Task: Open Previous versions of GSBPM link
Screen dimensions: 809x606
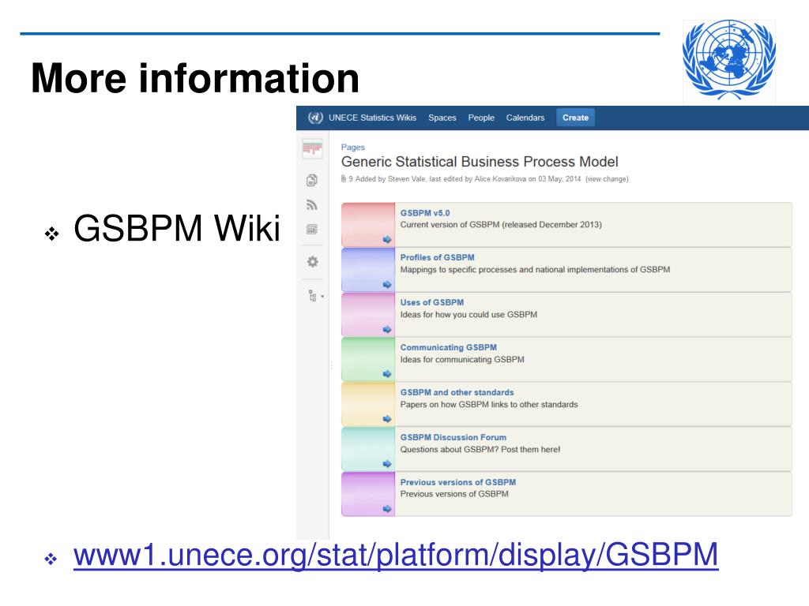Action: [x=458, y=482]
